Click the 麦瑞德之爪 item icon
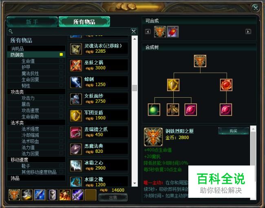Screen dimensions: 265x208 tap(76, 132)
